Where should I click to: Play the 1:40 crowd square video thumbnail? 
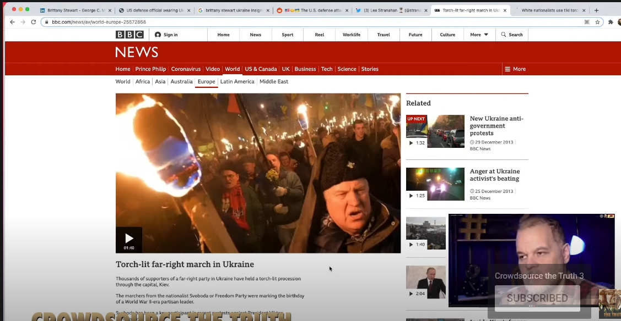coord(426,234)
